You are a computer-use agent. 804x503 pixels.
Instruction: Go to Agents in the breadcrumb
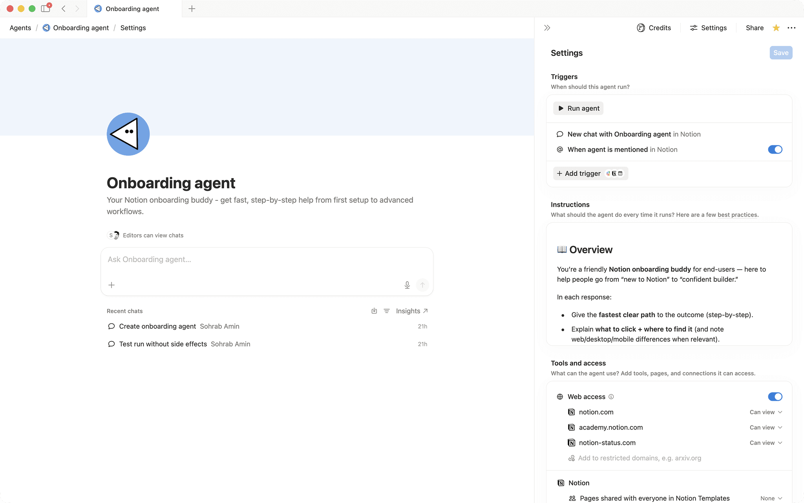click(20, 28)
